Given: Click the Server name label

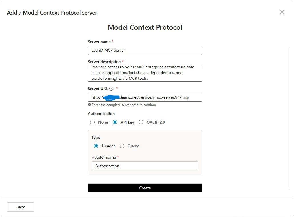Looking at the screenshot, I should (x=99, y=42).
